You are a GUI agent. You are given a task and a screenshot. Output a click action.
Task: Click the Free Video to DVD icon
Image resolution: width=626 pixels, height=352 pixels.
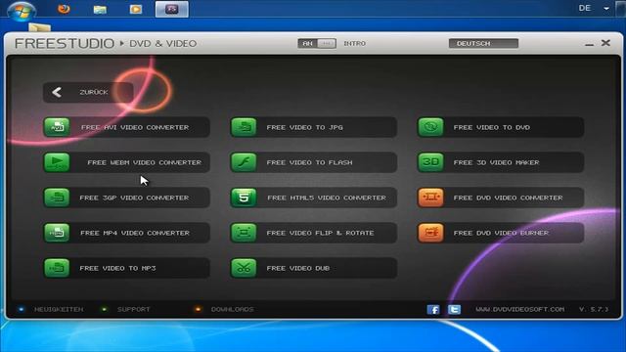tap(430, 127)
